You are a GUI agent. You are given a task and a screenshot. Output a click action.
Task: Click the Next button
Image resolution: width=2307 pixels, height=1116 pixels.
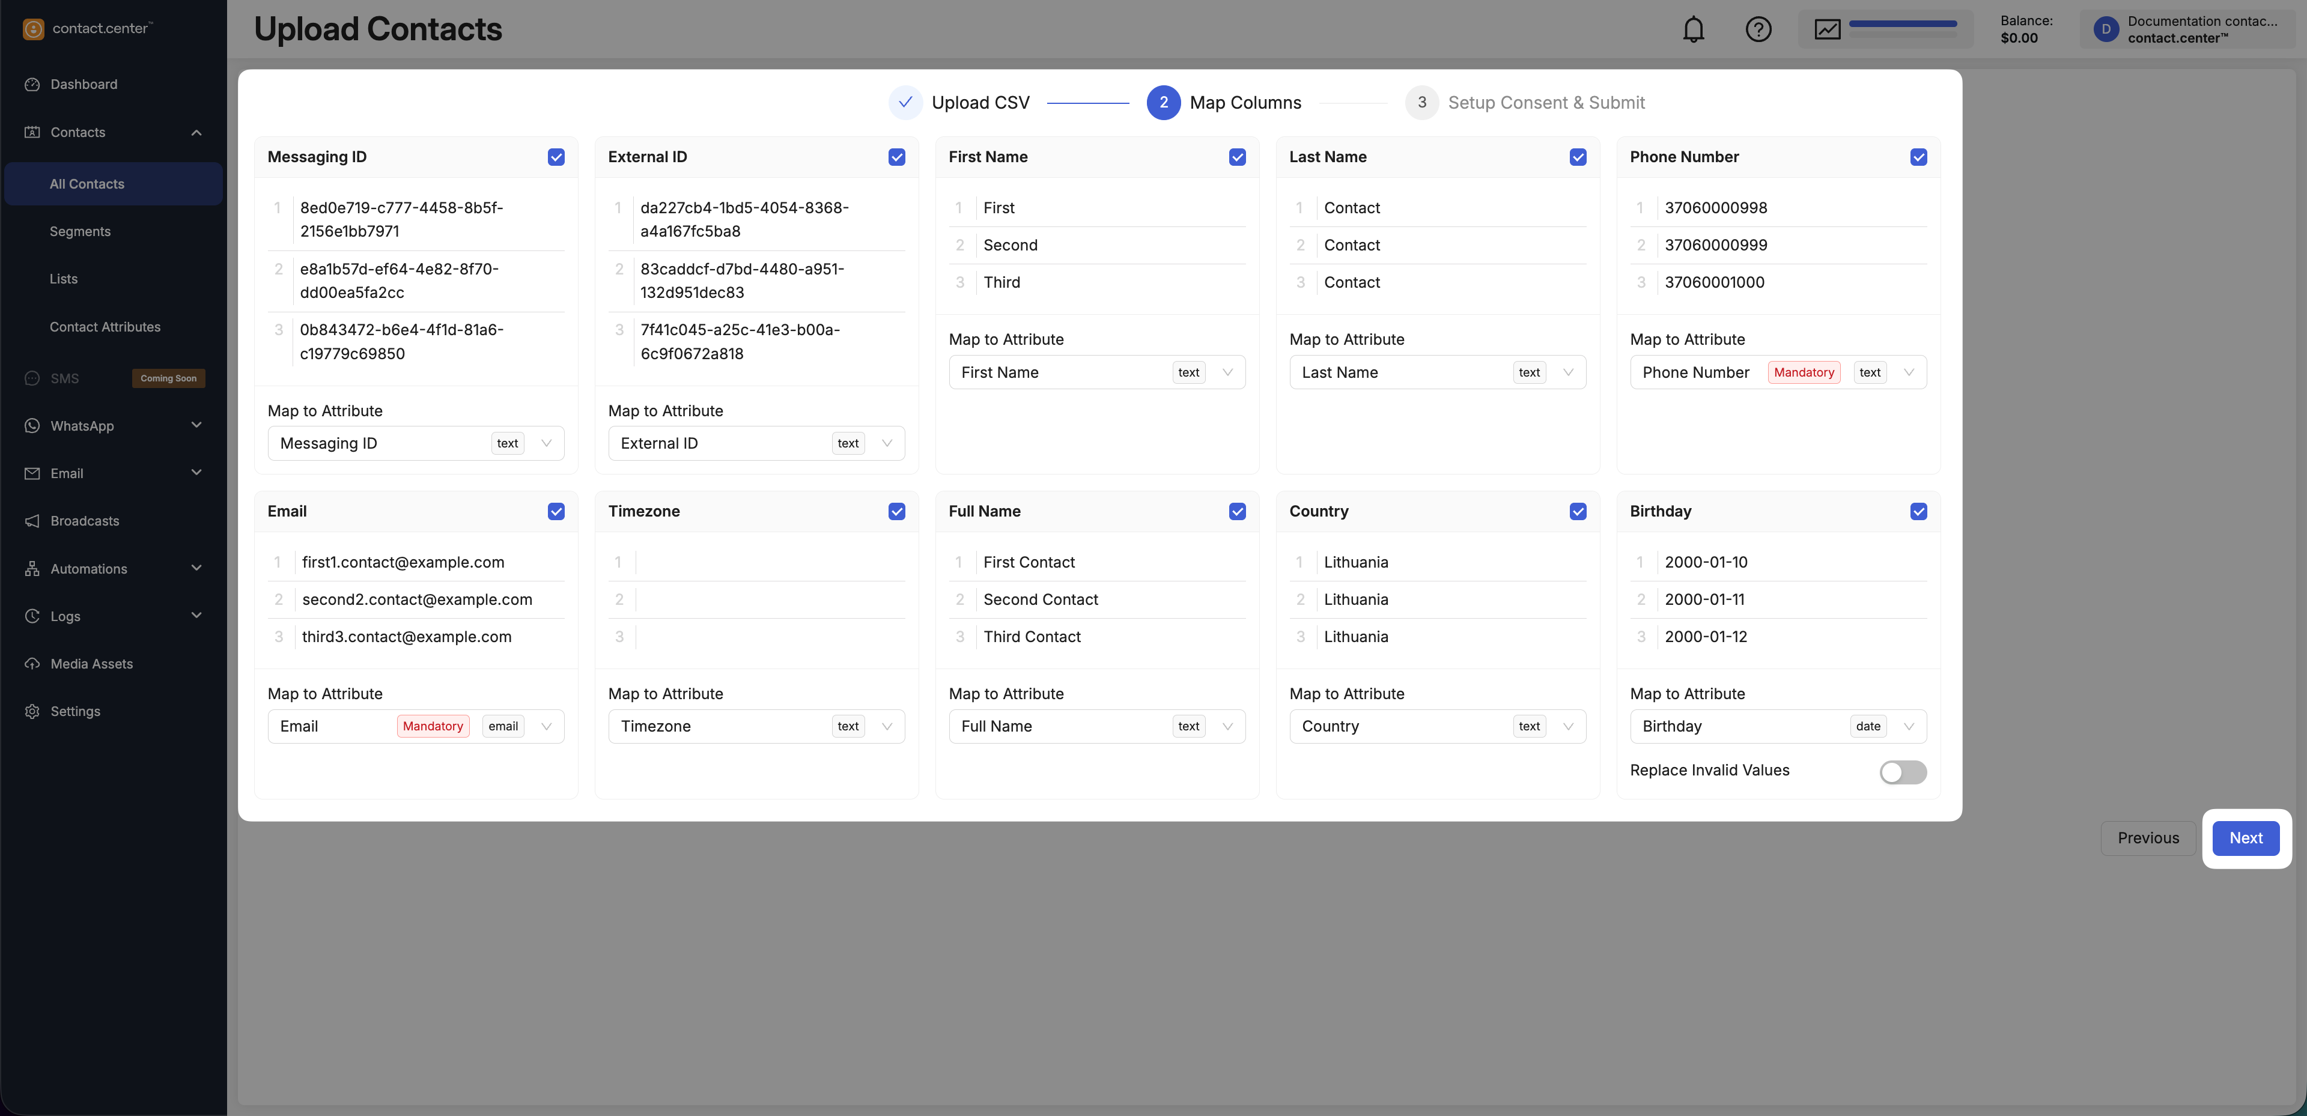pos(2245,839)
